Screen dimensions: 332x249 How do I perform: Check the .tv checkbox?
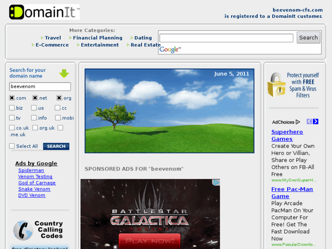click(12, 117)
